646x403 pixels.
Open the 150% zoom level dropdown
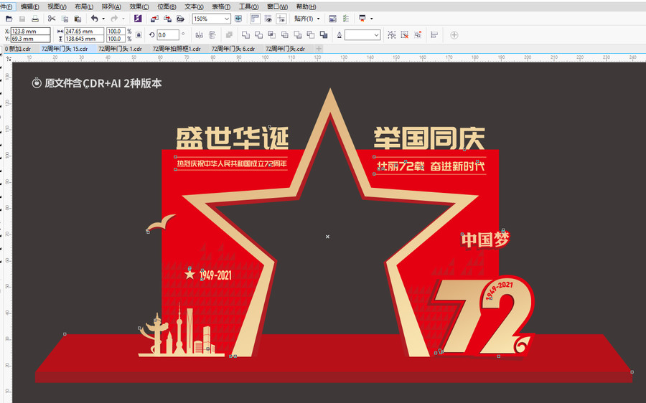tap(227, 19)
